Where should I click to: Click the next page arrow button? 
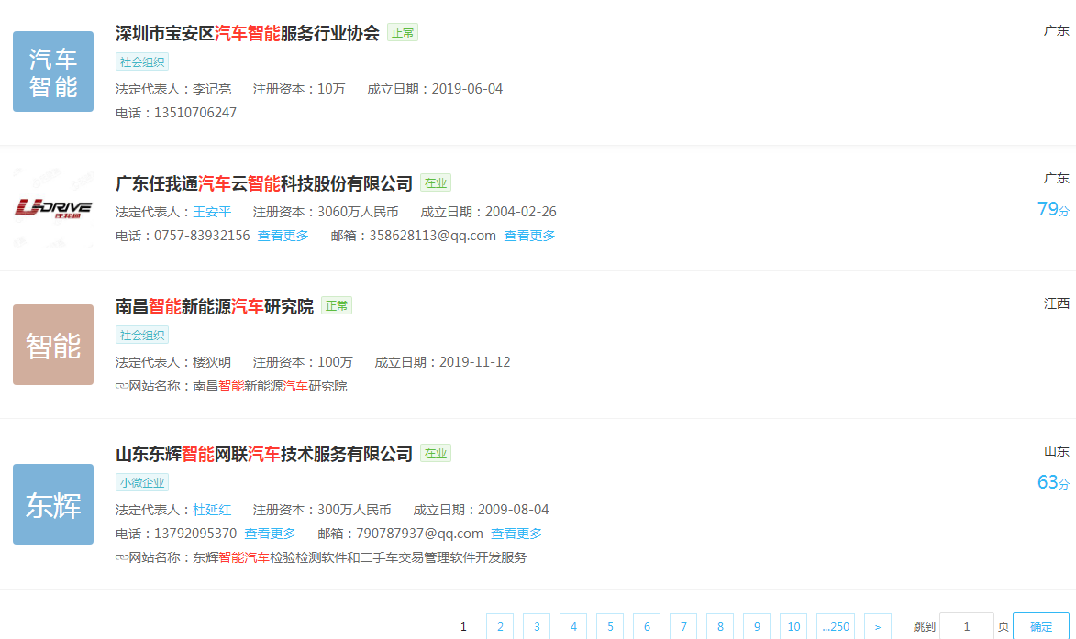tap(877, 627)
